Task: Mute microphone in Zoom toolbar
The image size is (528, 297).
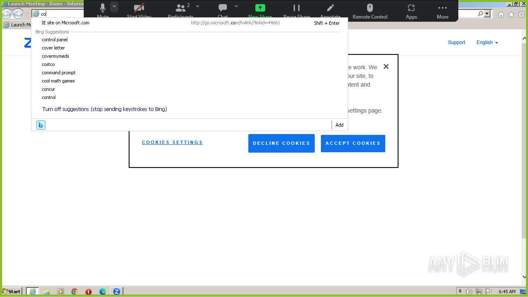Action: point(103,11)
